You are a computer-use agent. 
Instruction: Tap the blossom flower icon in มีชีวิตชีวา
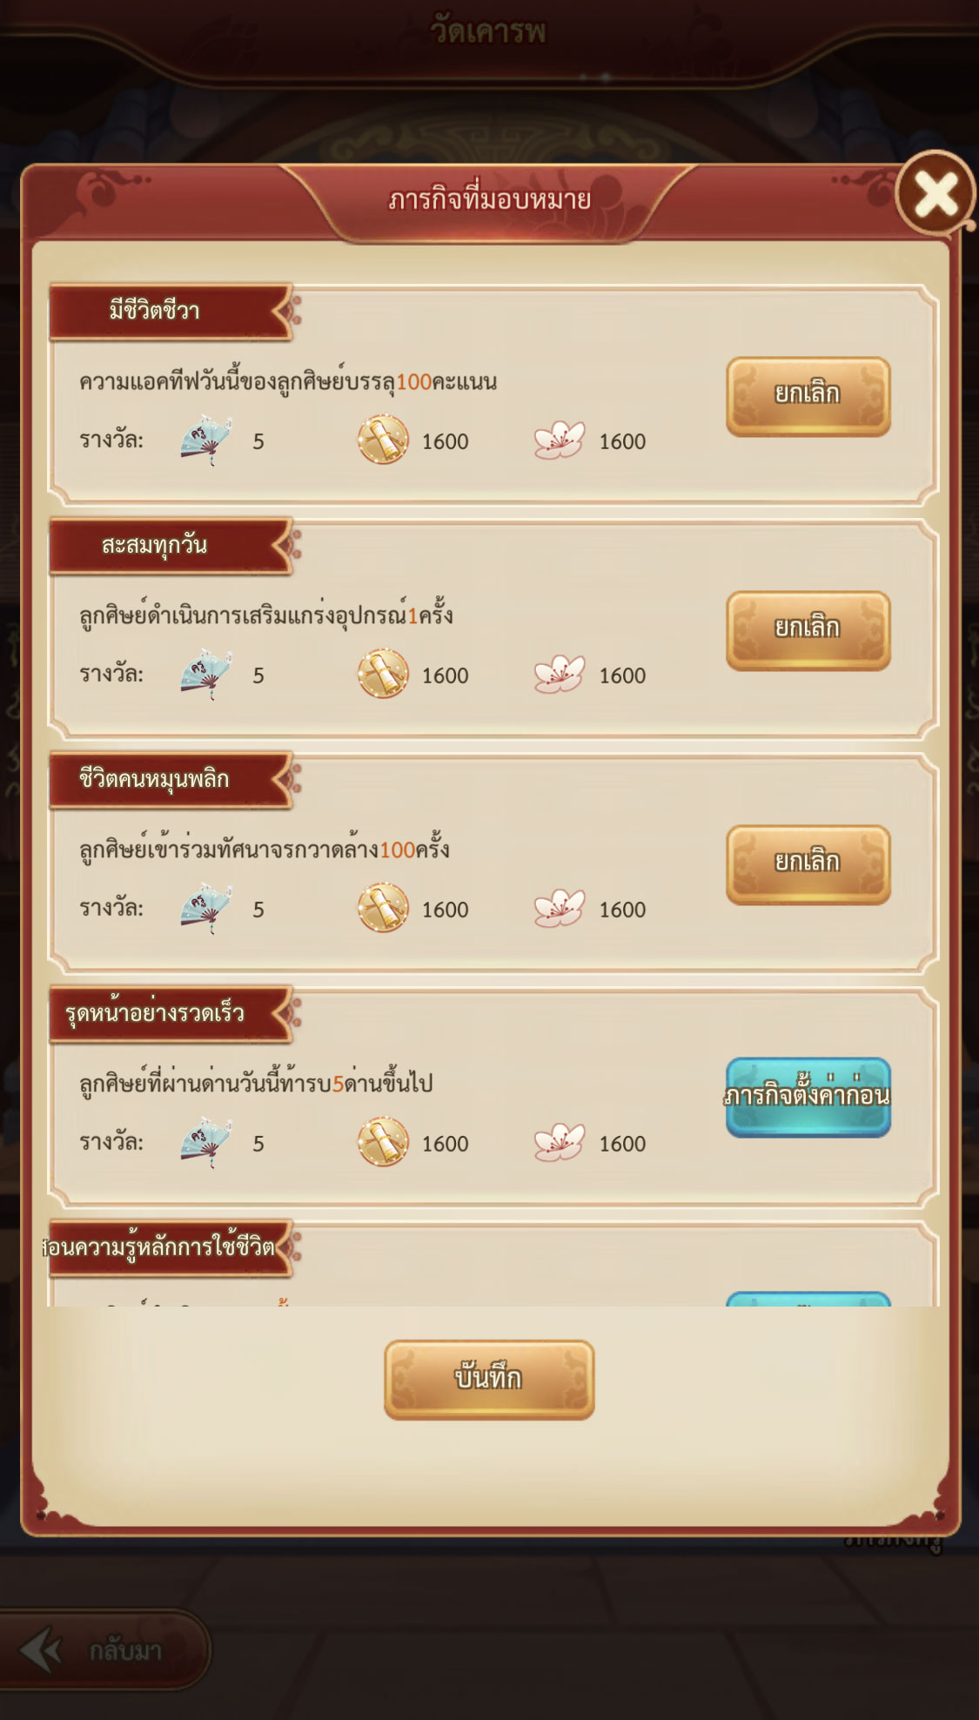(x=559, y=440)
